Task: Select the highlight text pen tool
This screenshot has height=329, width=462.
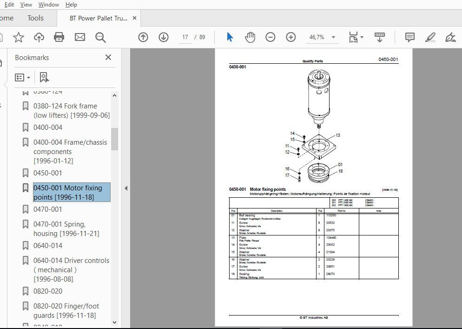Action: click(430, 37)
